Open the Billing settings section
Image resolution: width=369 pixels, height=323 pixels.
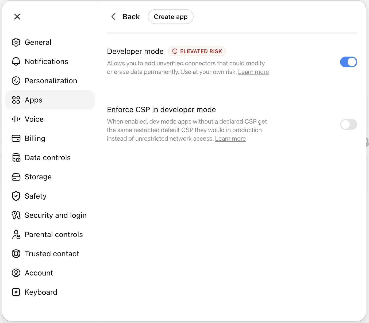click(x=50, y=138)
